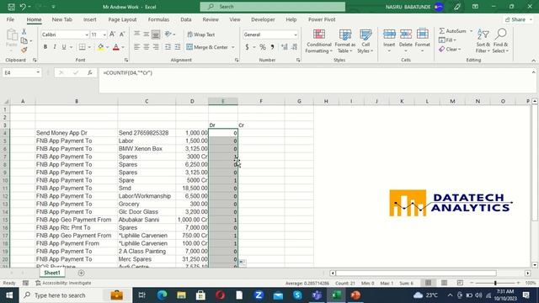
Task: Click the Decrease Decimal icon
Action: point(294,47)
